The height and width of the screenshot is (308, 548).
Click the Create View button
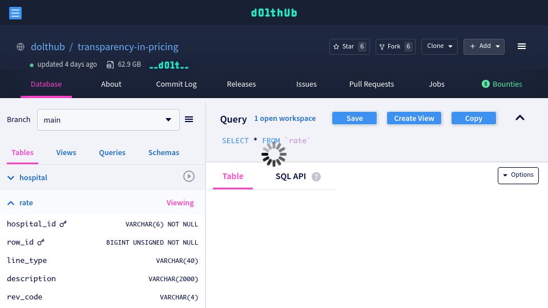[x=414, y=119]
